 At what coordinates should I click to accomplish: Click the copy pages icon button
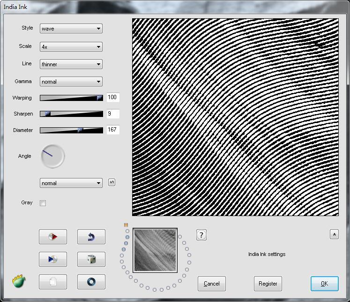tap(52, 282)
